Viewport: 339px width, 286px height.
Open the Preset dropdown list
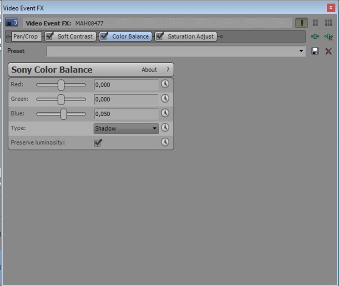point(301,51)
